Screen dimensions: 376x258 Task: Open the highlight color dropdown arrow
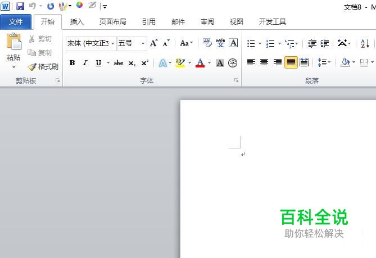pos(189,63)
